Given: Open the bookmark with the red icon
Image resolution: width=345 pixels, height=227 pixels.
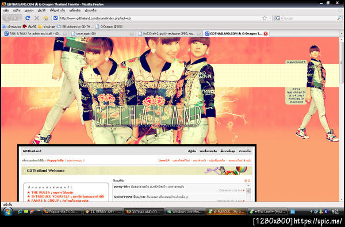Looking at the screenshot, I should tap(29, 26).
